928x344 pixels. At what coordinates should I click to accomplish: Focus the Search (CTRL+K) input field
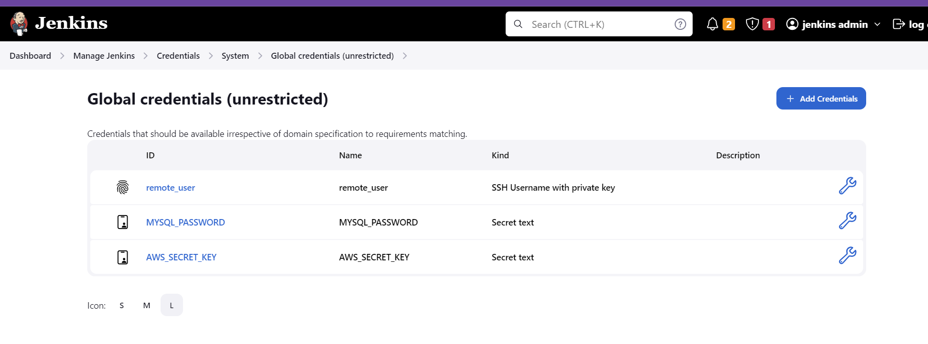tap(599, 24)
